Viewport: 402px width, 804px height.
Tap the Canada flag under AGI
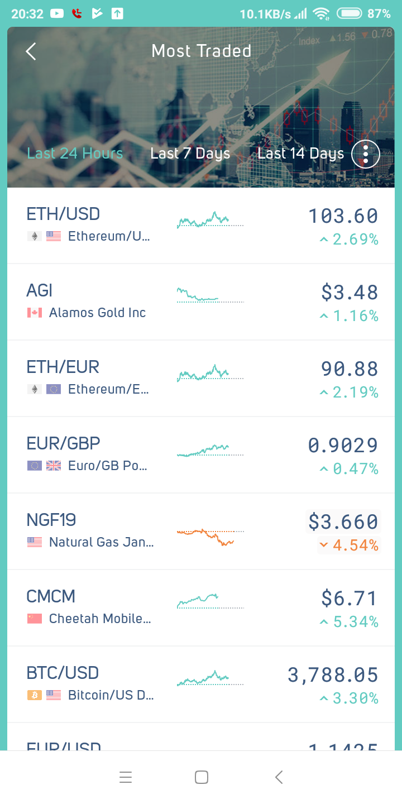pos(35,313)
